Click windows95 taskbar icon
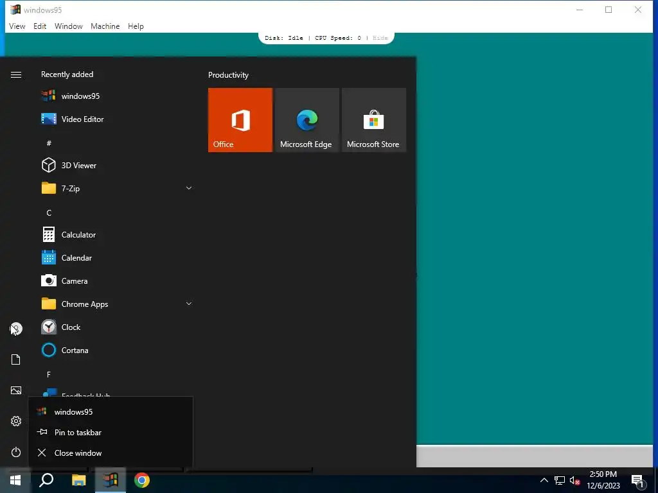 click(111, 480)
